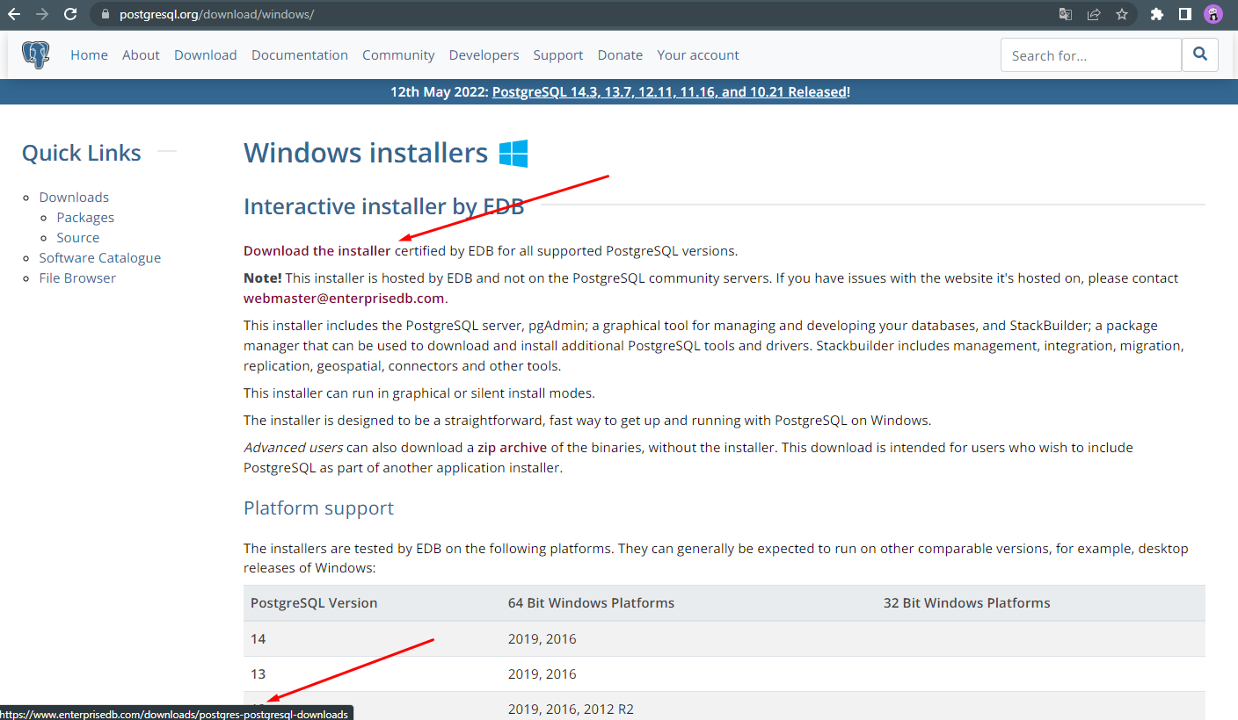
Task: Click the Download the installer link
Action: 317,250
